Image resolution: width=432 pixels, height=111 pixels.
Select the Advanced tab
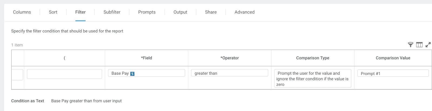point(245,12)
